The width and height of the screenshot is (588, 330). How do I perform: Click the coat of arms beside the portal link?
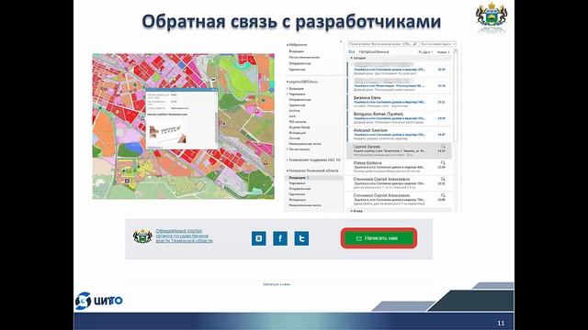click(142, 236)
